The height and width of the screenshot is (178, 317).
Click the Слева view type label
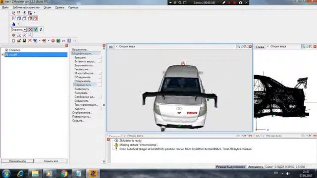pyautogui.click(x=260, y=47)
